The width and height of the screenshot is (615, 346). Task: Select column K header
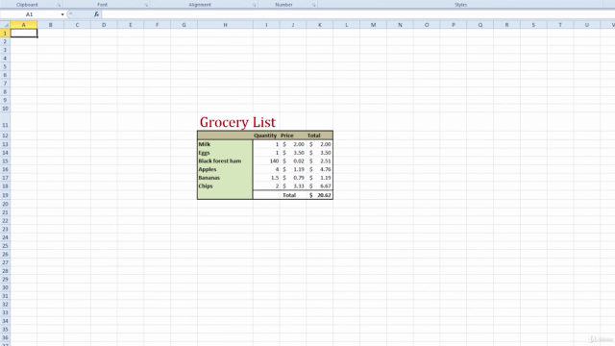coord(320,25)
